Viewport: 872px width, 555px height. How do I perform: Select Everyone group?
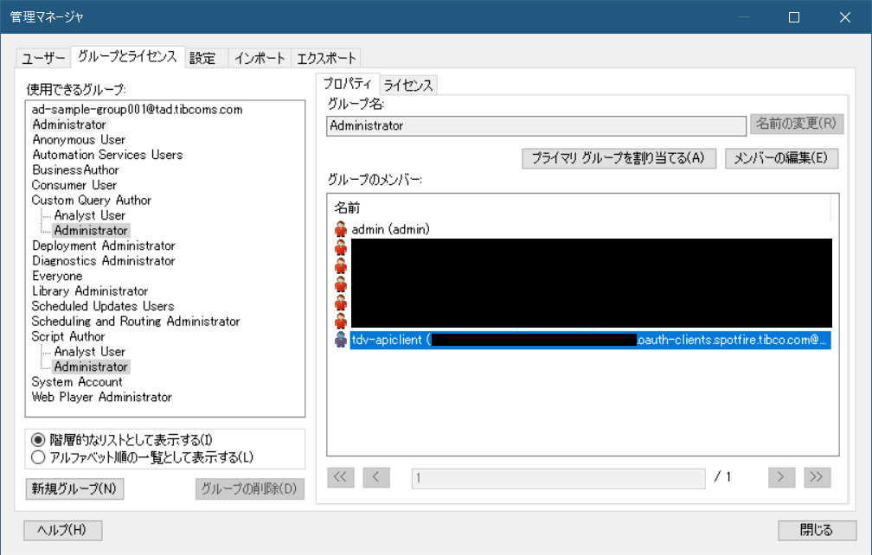coord(57,276)
